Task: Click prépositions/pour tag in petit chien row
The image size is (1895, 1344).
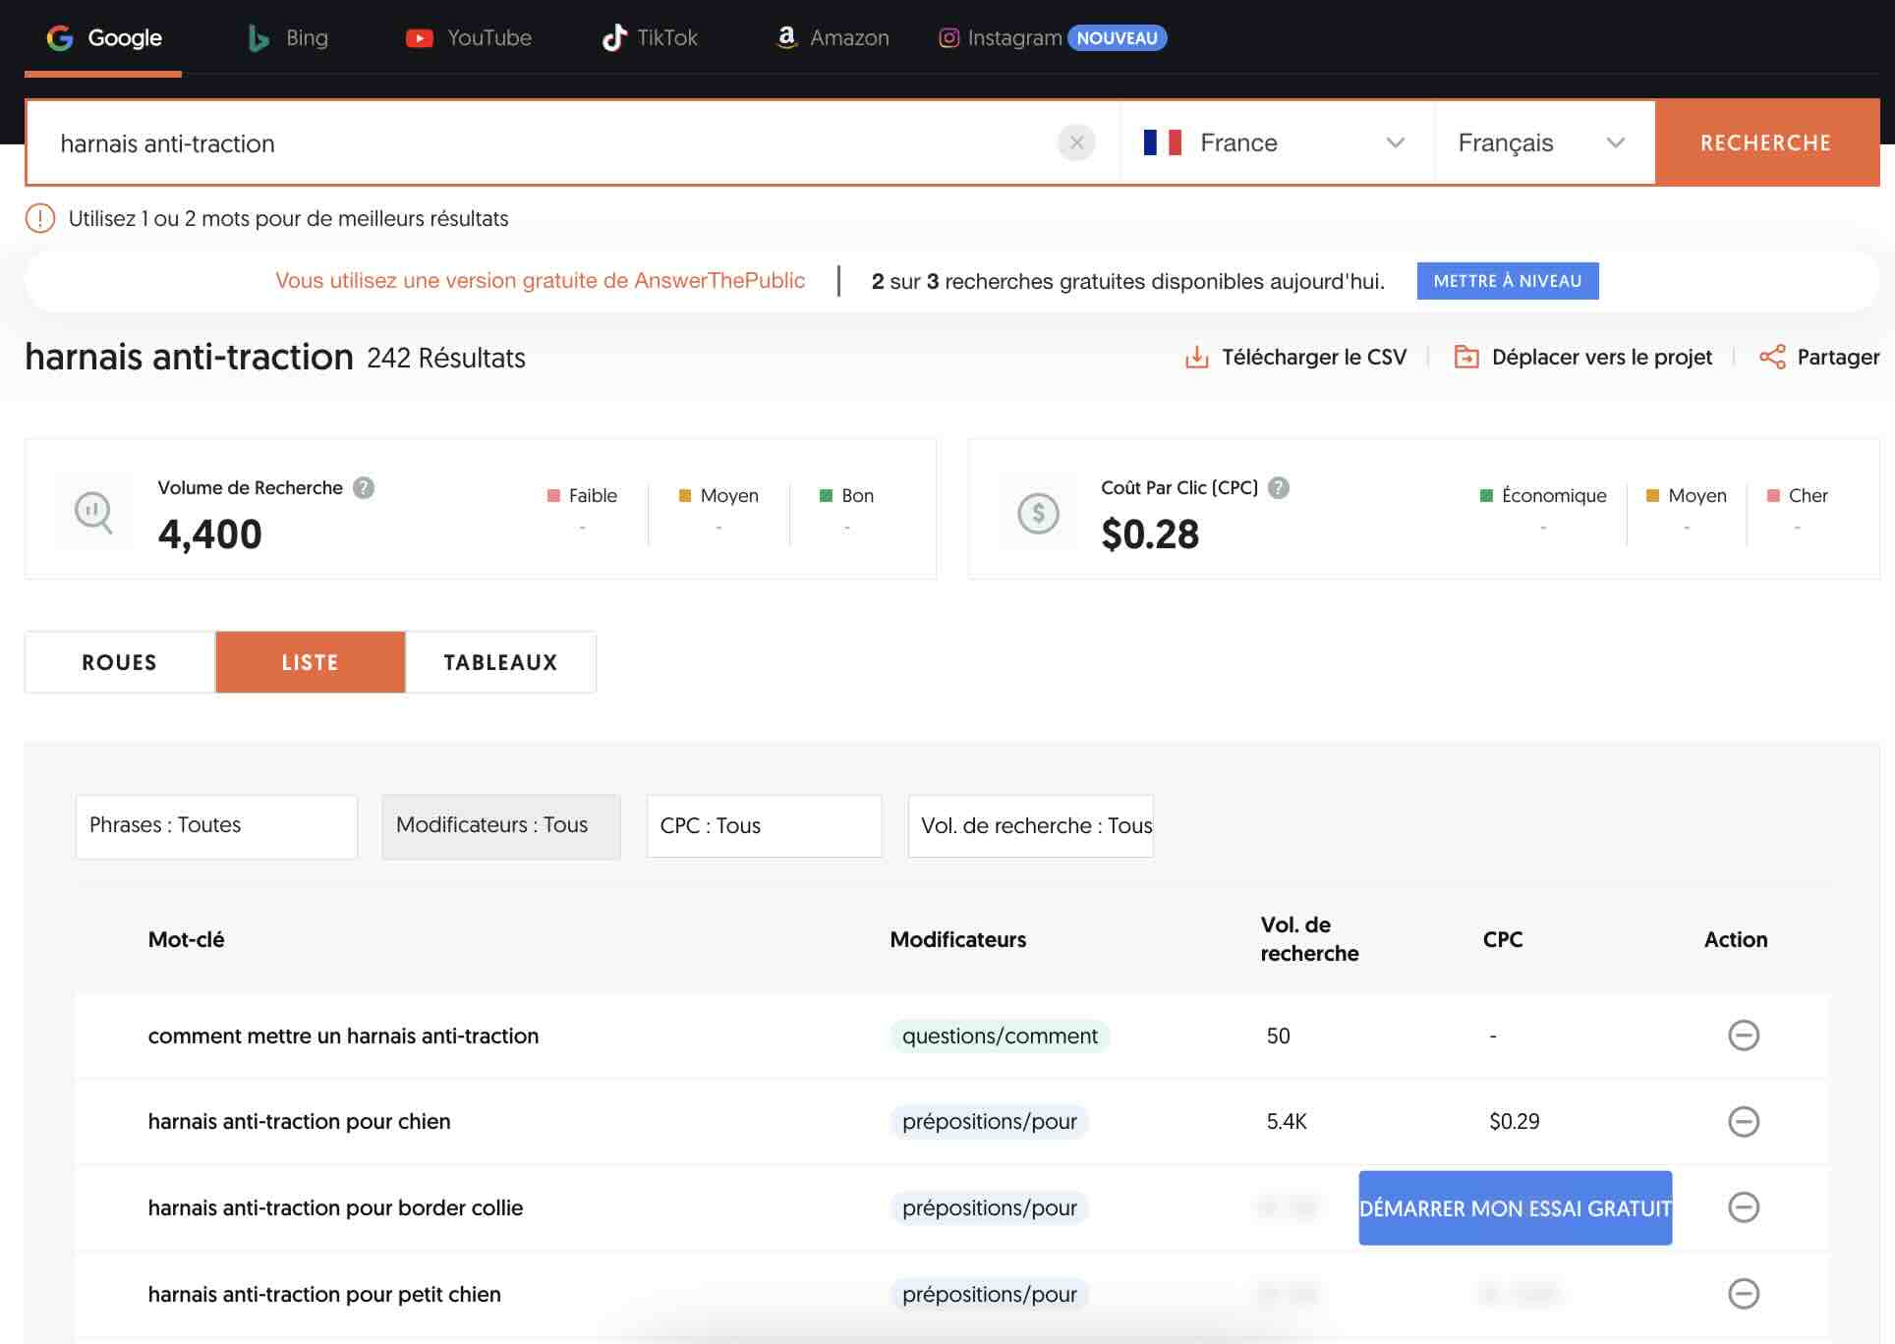Action: pos(989,1295)
